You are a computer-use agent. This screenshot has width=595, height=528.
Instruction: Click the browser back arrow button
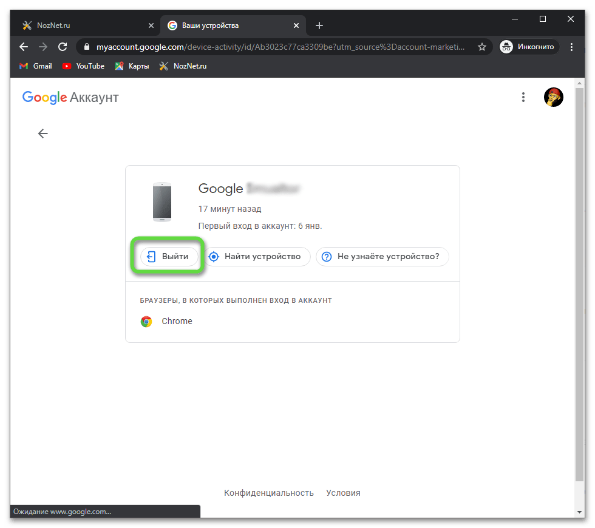click(x=24, y=47)
